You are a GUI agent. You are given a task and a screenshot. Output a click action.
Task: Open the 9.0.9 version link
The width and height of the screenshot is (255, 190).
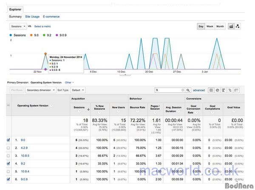(24, 179)
